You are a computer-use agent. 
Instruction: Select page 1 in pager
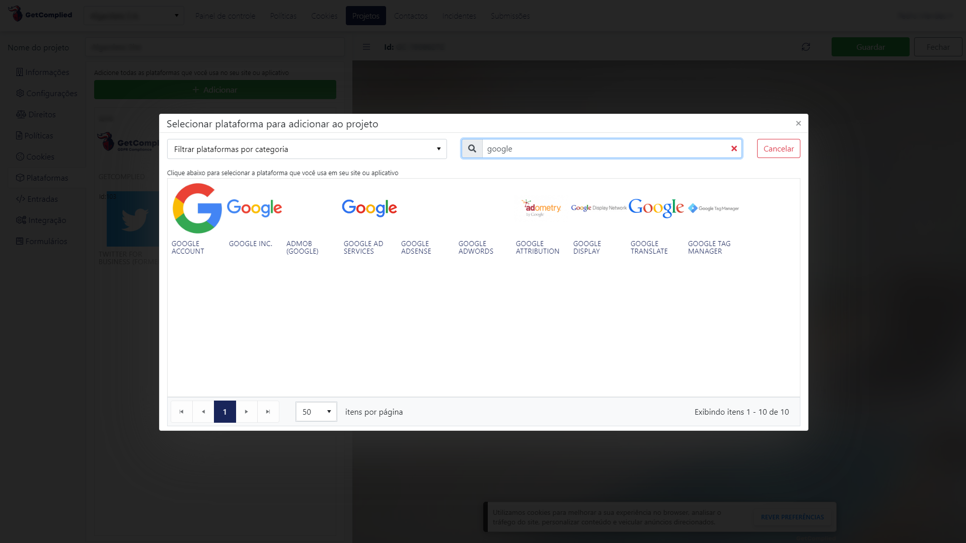pyautogui.click(x=225, y=412)
